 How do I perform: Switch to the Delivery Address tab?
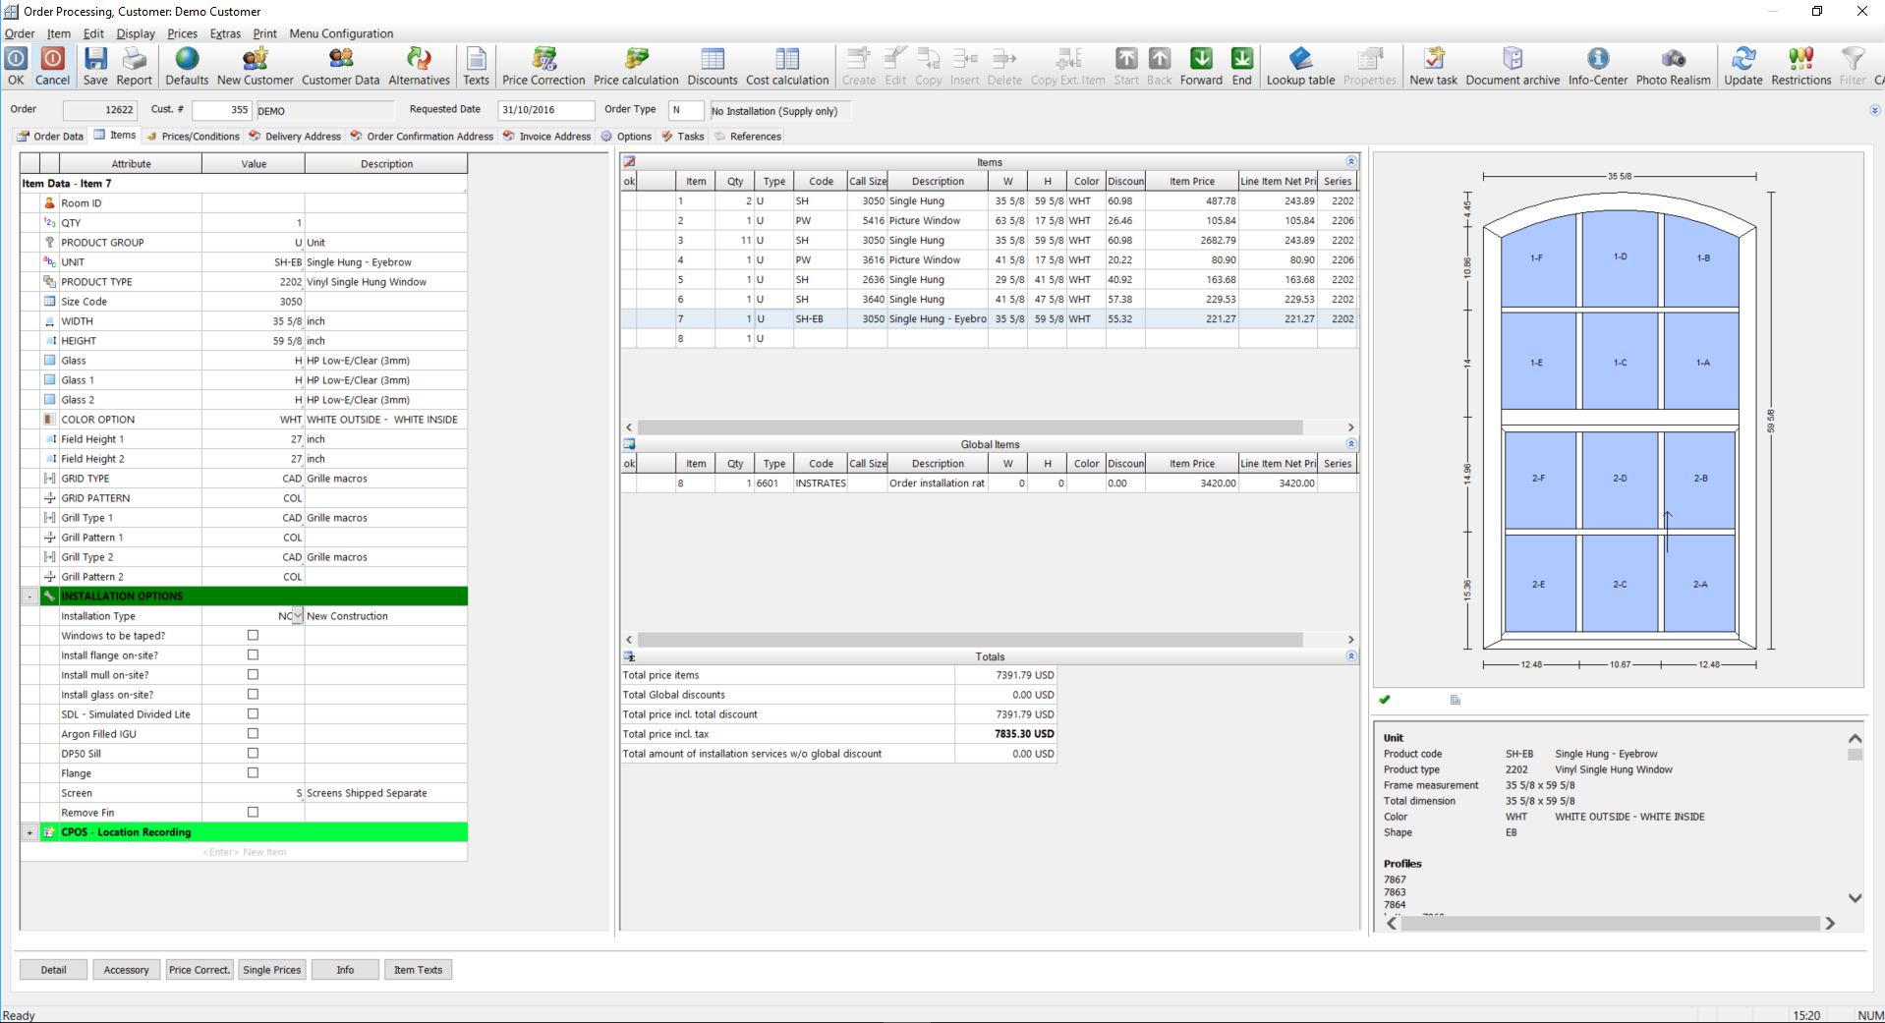(302, 137)
